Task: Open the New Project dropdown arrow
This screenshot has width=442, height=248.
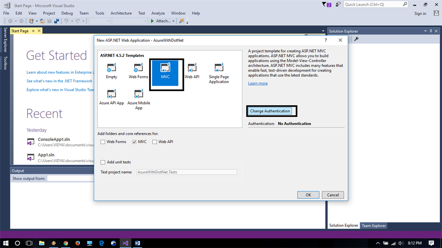Action: pyautogui.click(x=37, y=21)
